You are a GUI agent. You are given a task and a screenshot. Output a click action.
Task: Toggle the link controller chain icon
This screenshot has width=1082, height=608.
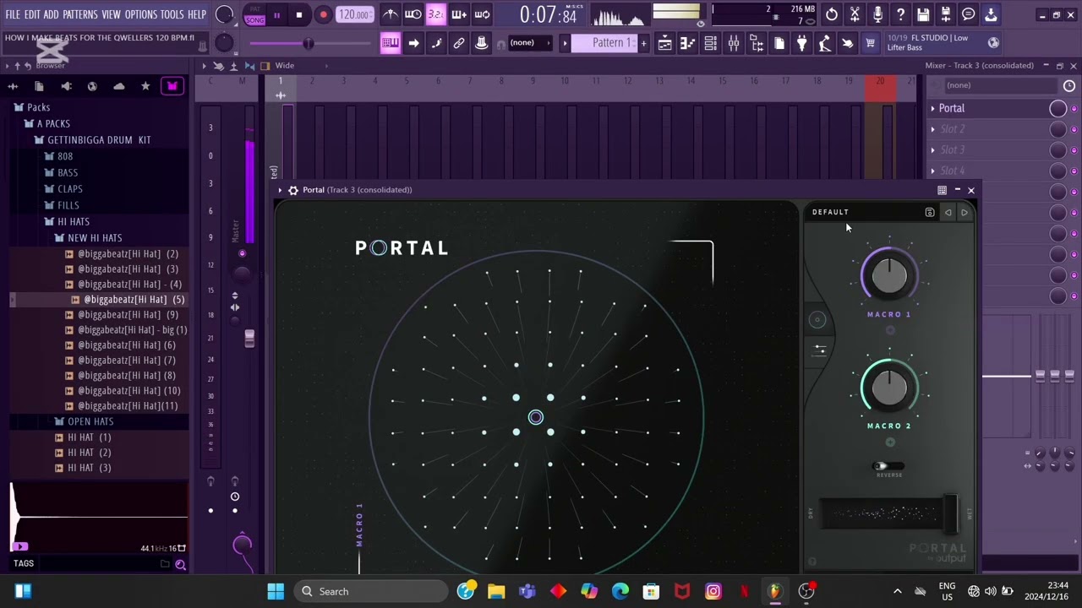(459, 44)
